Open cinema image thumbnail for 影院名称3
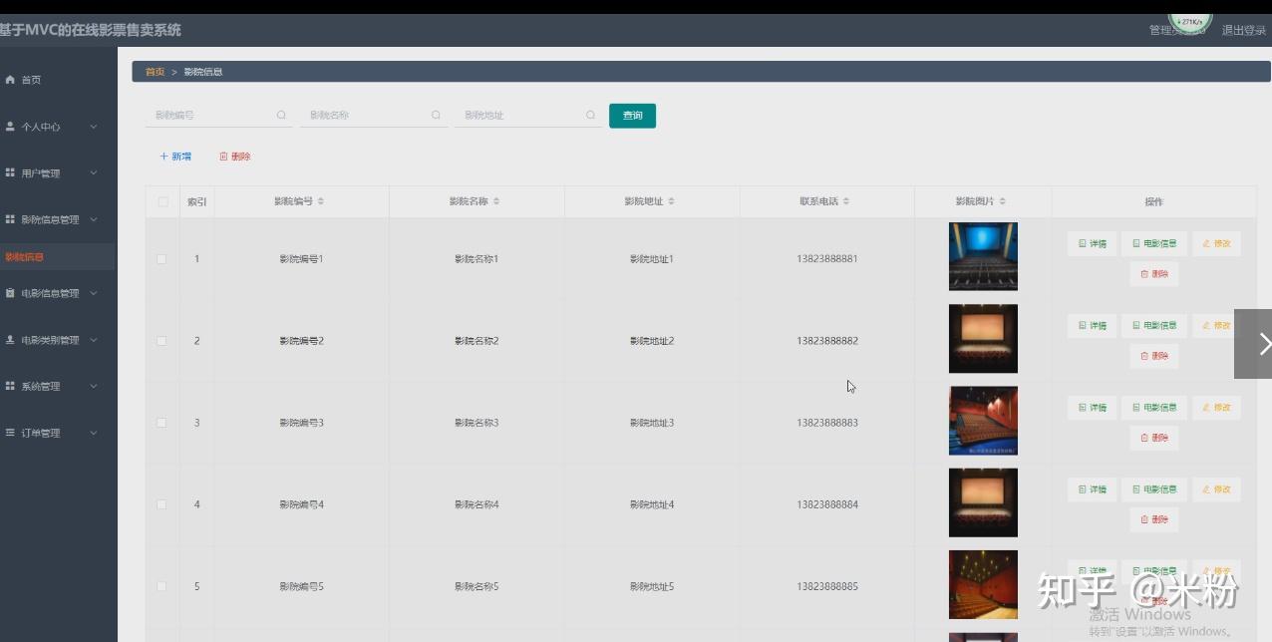The image size is (1272, 642). pos(983,421)
